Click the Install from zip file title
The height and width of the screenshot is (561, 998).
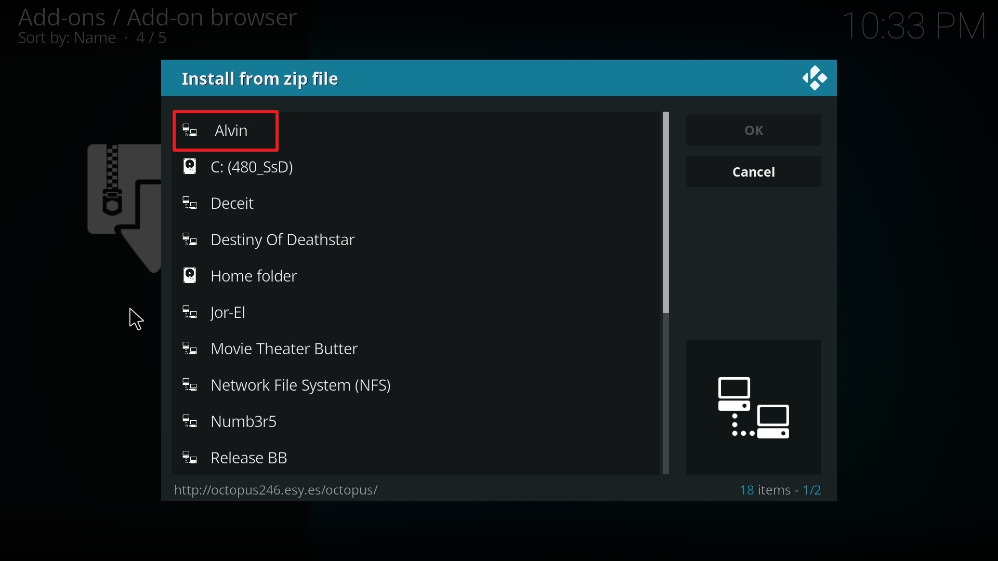coord(260,79)
